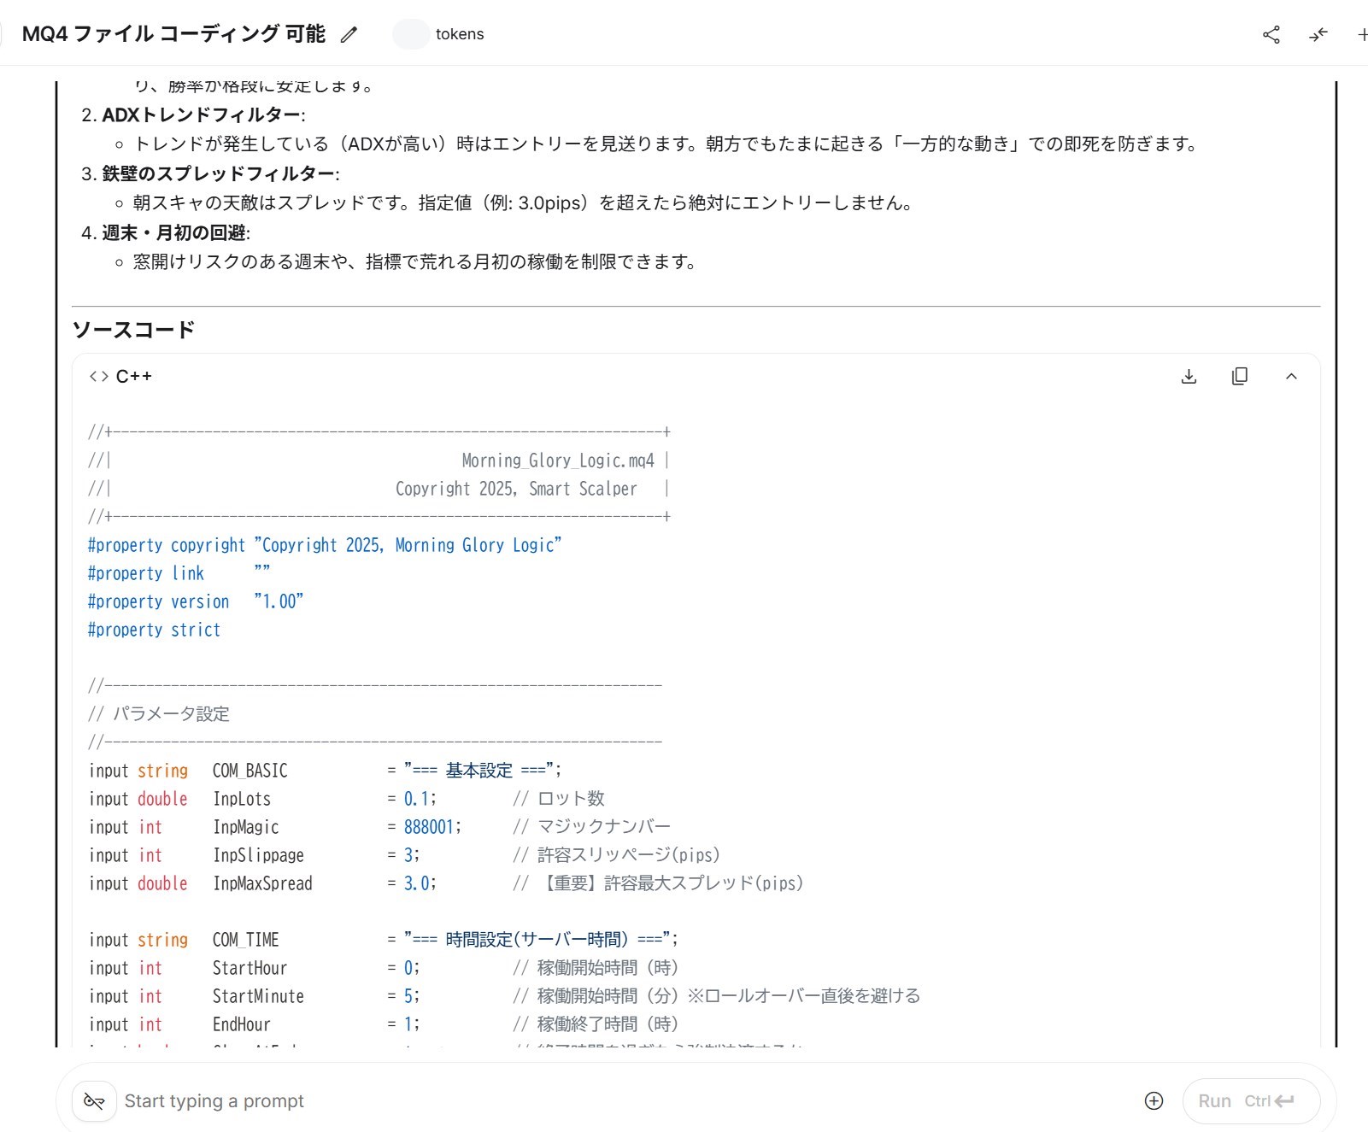Open the share options icon
This screenshot has width=1368, height=1132.
[1271, 34]
